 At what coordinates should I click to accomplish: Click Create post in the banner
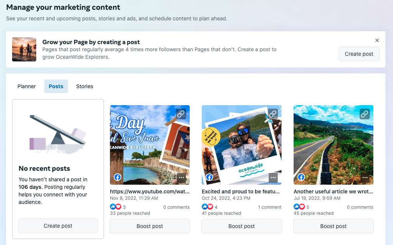359,54
